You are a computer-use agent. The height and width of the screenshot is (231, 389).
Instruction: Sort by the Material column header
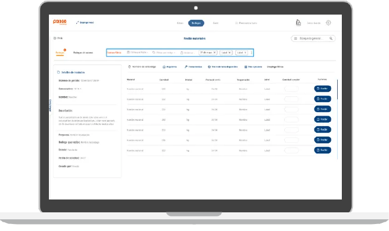tap(131, 80)
